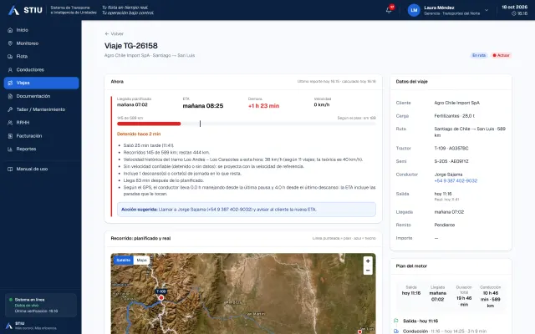The width and height of the screenshot is (535, 334).
Task: Click Salida · hoy 11:16 plan step
Action: click(x=420, y=321)
